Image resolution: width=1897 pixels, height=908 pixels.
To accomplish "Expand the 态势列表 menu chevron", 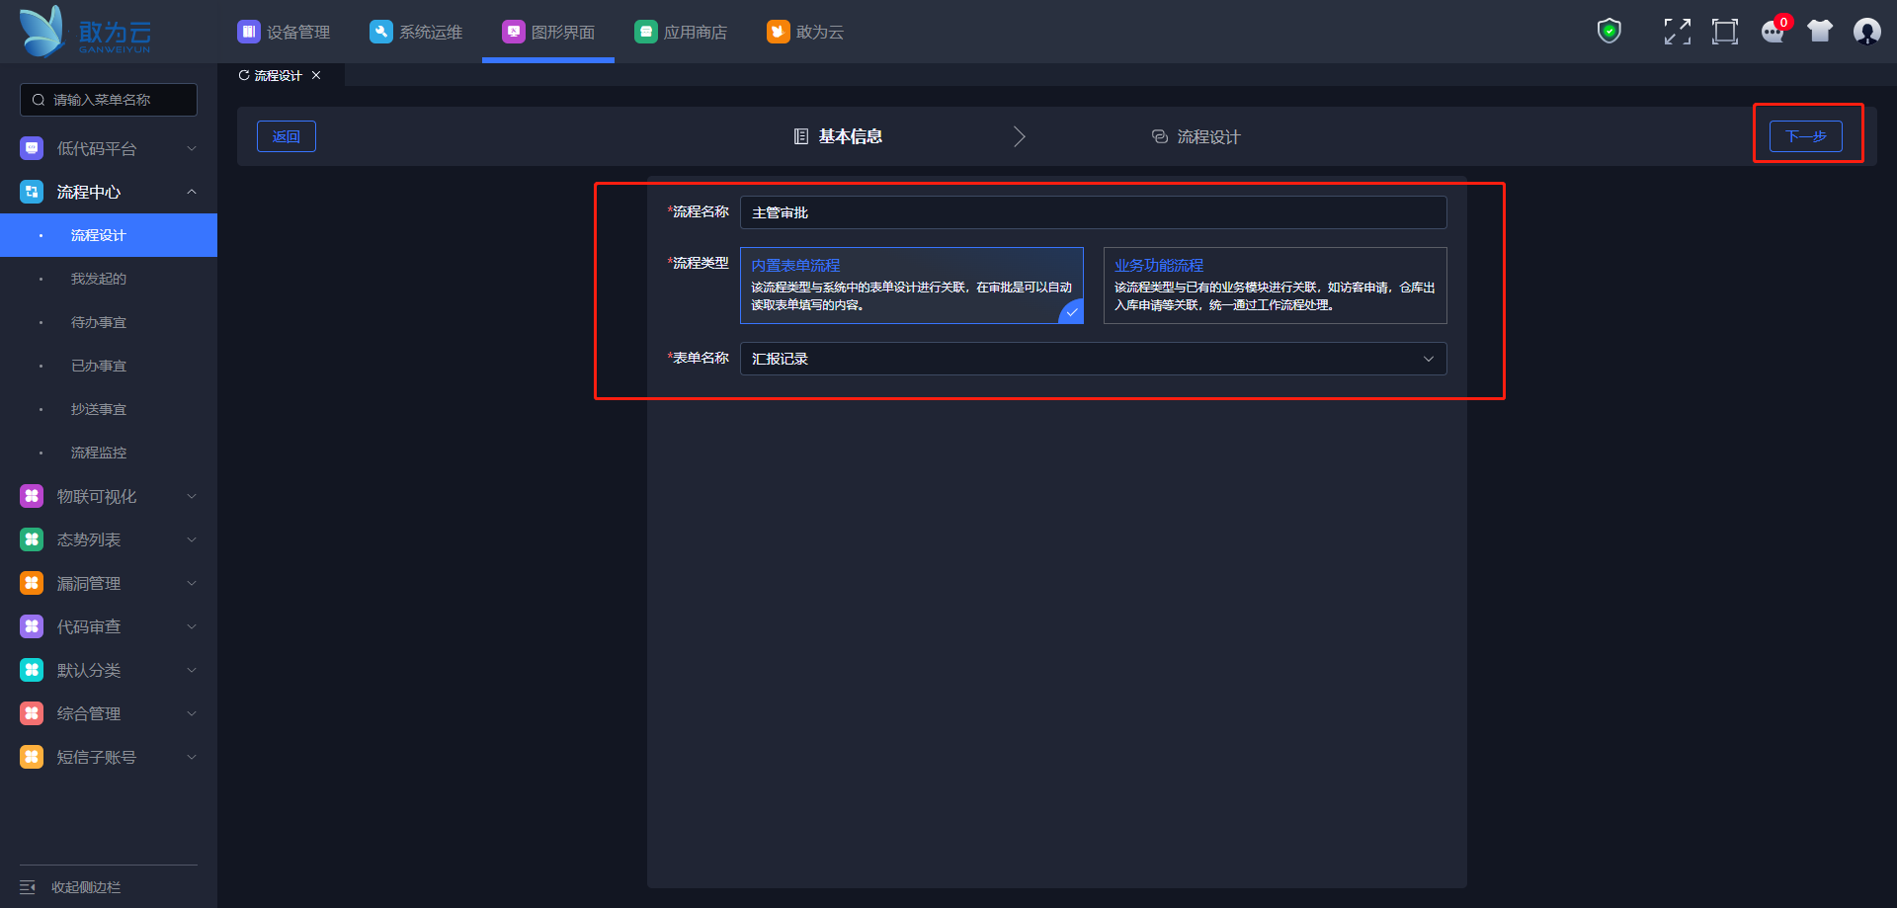I will coord(192,539).
